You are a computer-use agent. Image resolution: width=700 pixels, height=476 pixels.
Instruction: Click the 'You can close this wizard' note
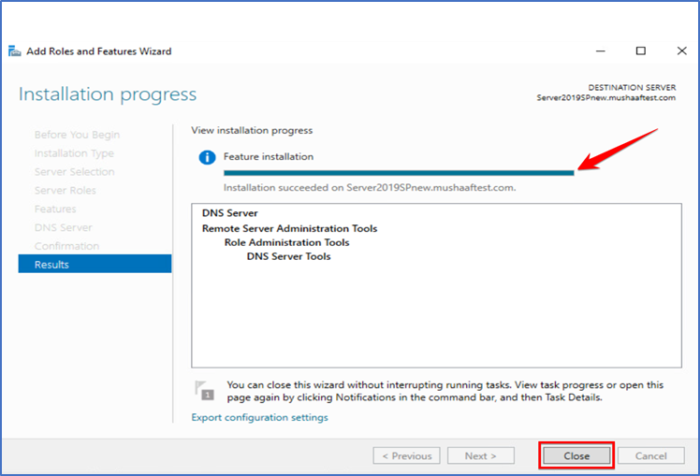pyautogui.click(x=445, y=391)
